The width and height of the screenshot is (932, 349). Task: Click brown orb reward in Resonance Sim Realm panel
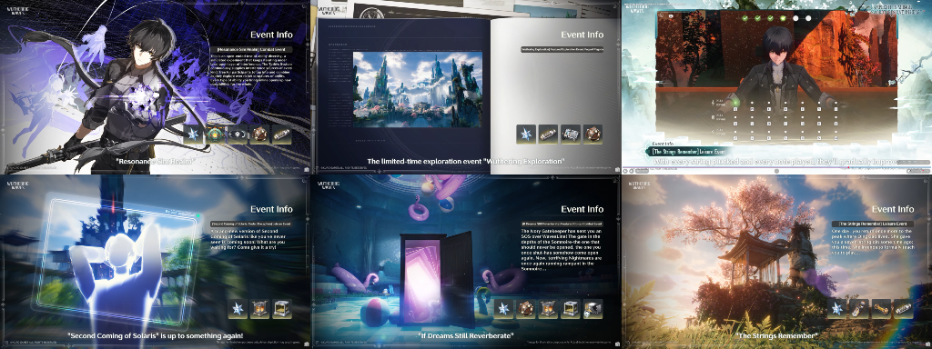[x=259, y=135]
